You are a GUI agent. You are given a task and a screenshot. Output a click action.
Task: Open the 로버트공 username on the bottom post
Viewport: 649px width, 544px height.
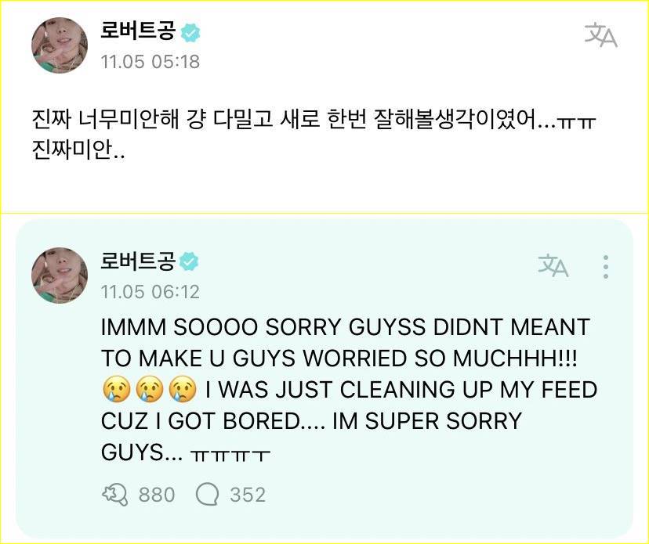[138, 261]
